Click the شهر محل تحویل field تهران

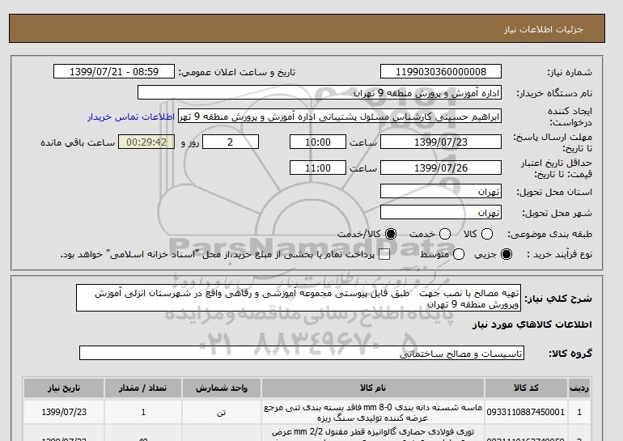pyautogui.click(x=441, y=212)
